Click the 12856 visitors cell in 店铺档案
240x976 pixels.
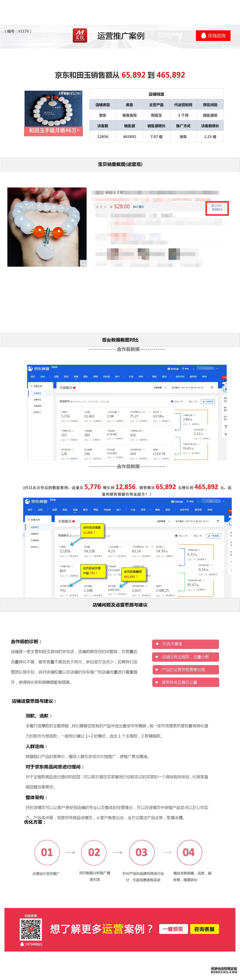tap(103, 136)
